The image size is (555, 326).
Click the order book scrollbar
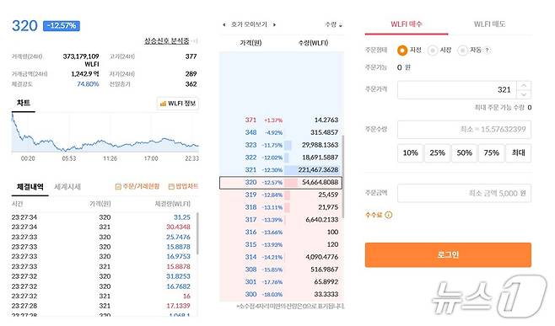(x=343, y=176)
